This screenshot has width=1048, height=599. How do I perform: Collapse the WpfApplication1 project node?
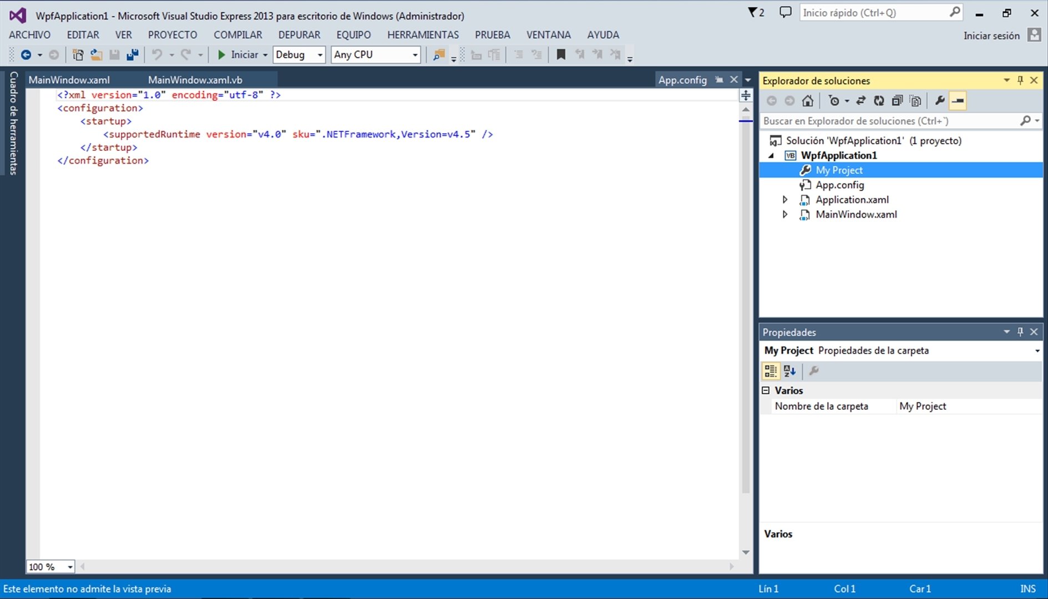pyautogui.click(x=771, y=155)
